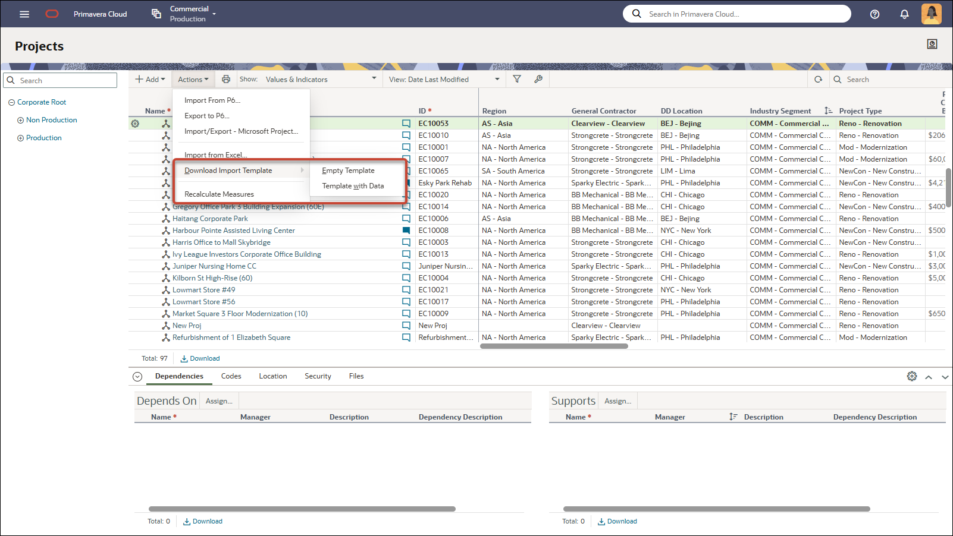Open Harbour Pointe Assisted Living Center project

click(233, 231)
